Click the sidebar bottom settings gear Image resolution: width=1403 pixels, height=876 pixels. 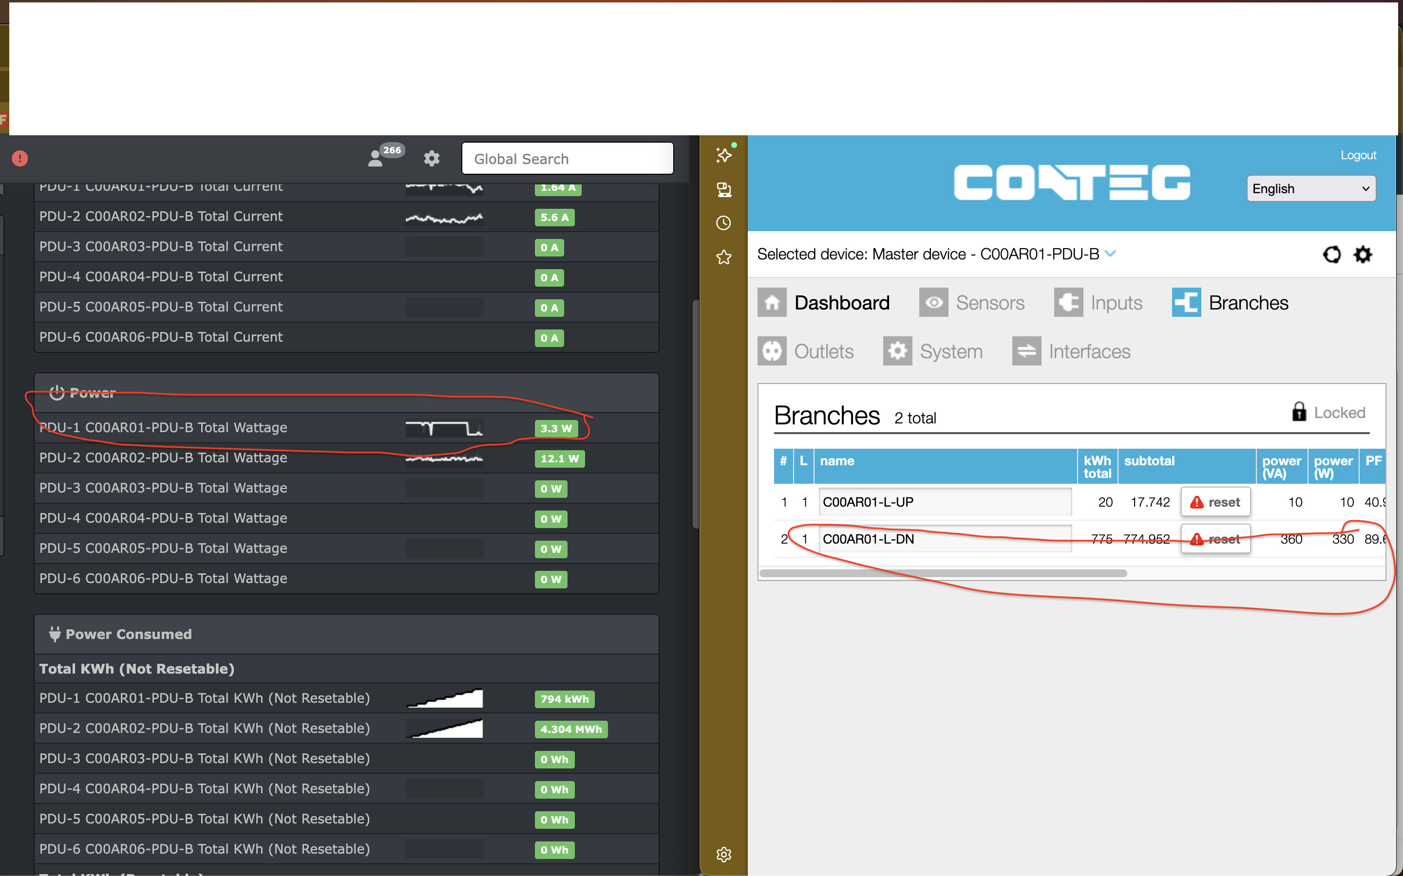[x=723, y=854]
